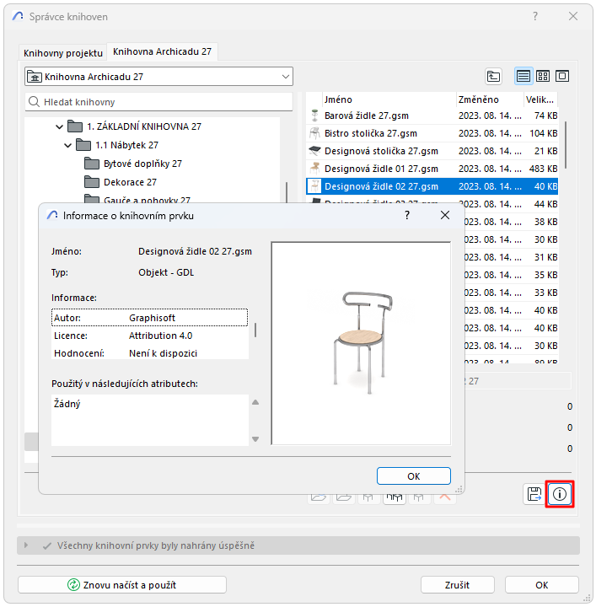Switch to large preview view icon
The height and width of the screenshot is (607, 596).
pyautogui.click(x=562, y=76)
